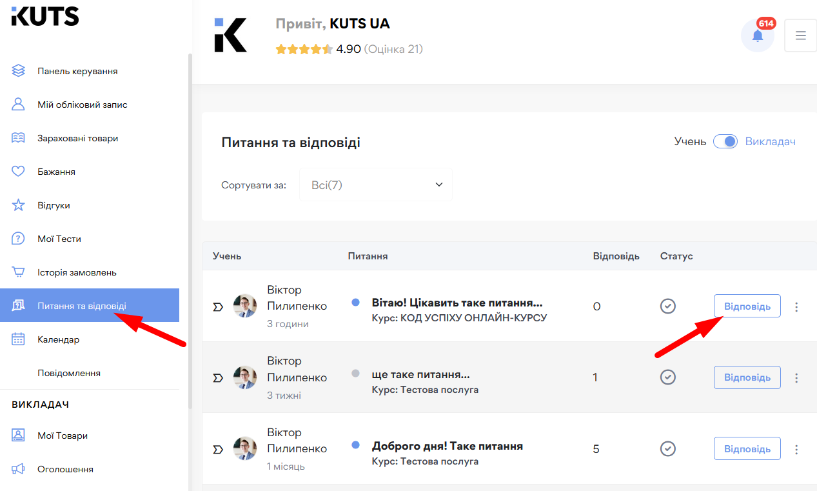Switch the toggle to Викладач mode
Image resolution: width=817 pixels, height=491 pixels.
pyautogui.click(x=725, y=141)
